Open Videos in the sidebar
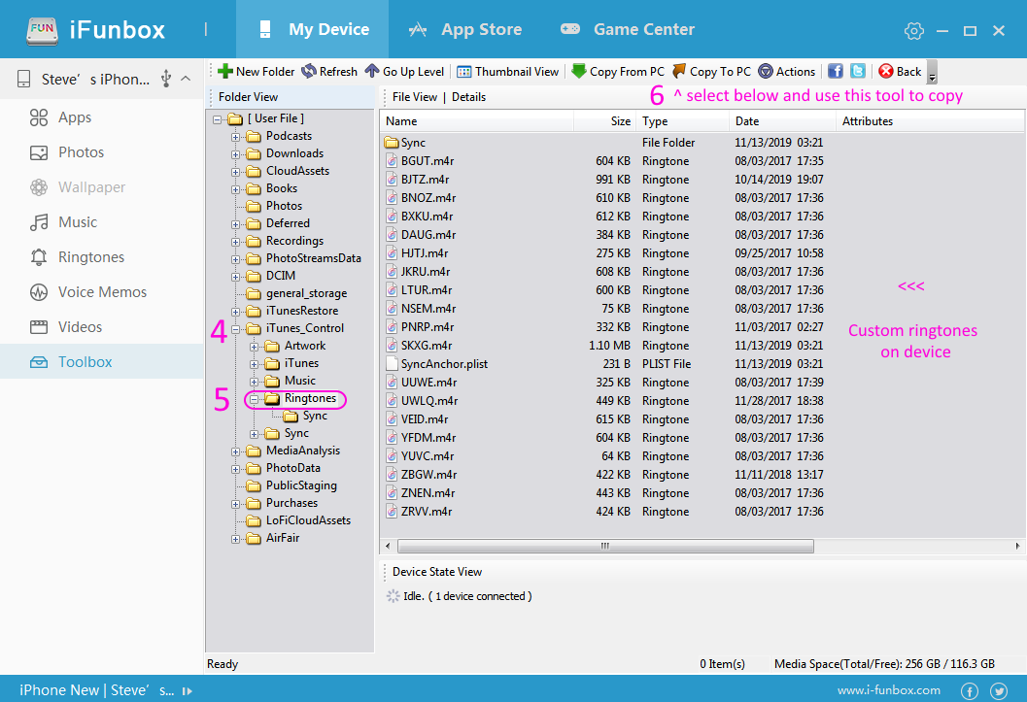 [101, 327]
